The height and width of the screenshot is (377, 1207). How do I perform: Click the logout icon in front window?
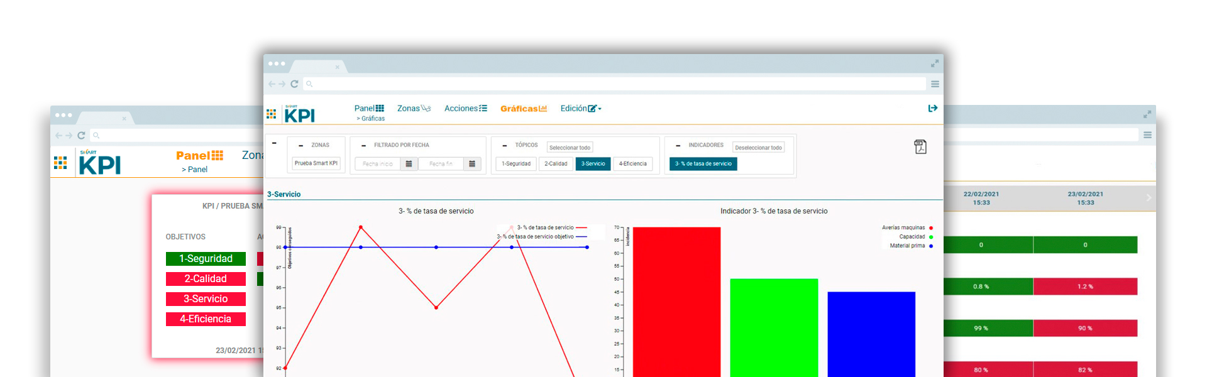933,108
